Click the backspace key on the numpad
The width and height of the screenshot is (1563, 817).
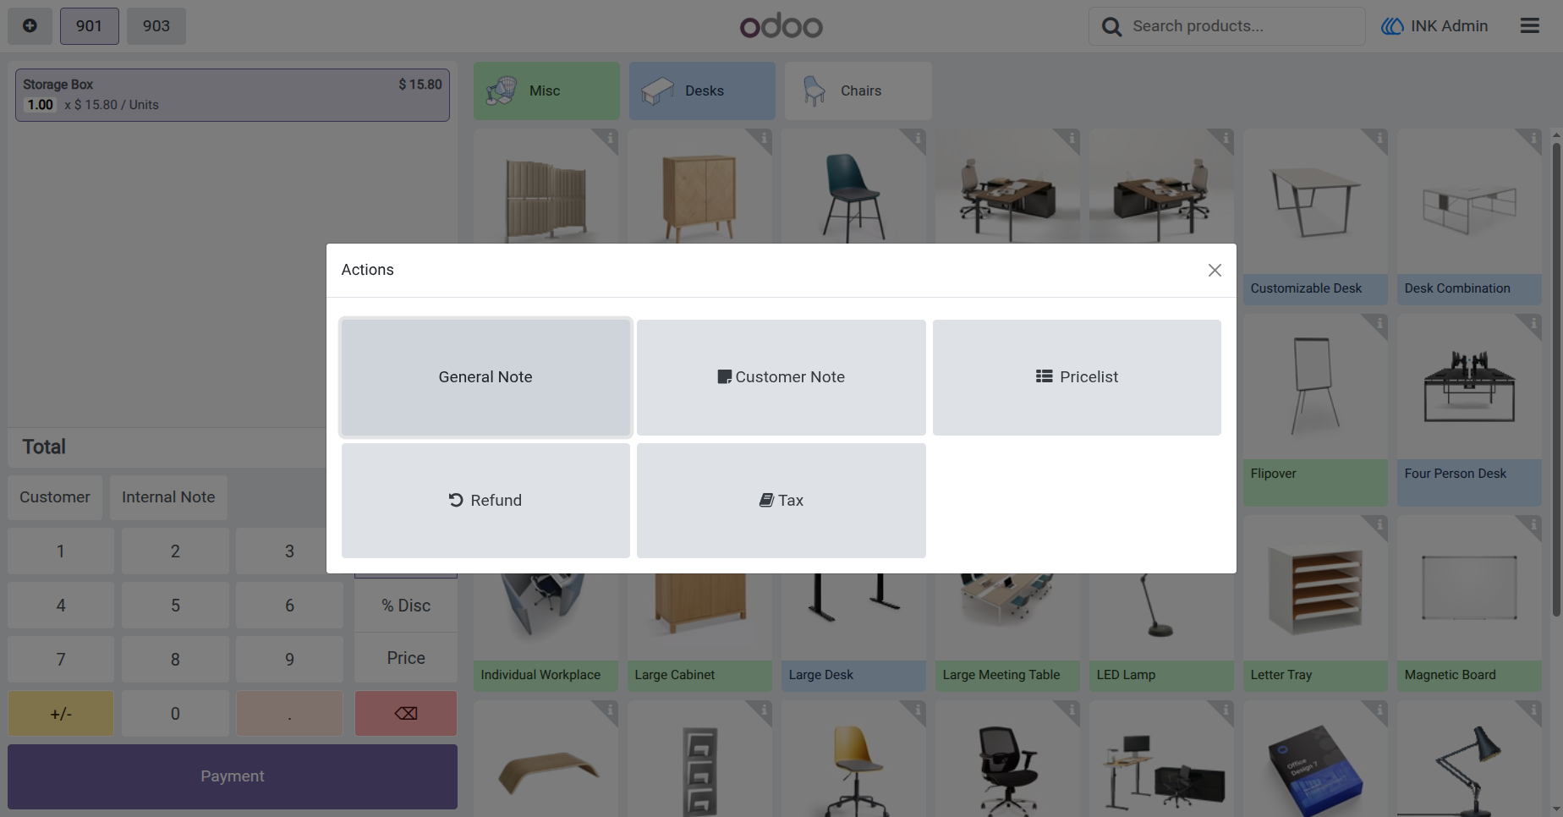click(x=406, y=713)
